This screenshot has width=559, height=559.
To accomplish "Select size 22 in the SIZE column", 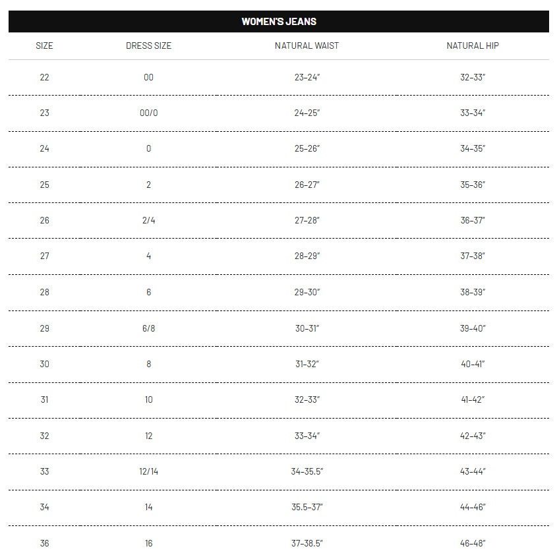I will click(x=44, y=77).
